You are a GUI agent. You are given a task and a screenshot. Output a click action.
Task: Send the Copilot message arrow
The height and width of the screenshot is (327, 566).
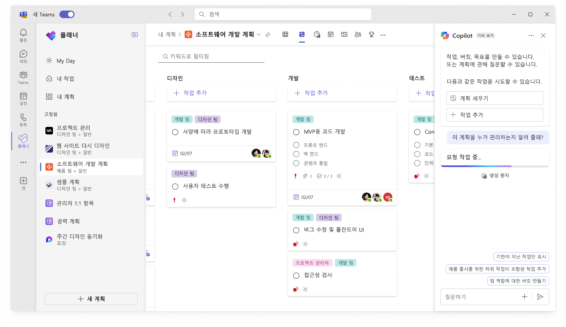pyautogui.click(x=540, y=297)
